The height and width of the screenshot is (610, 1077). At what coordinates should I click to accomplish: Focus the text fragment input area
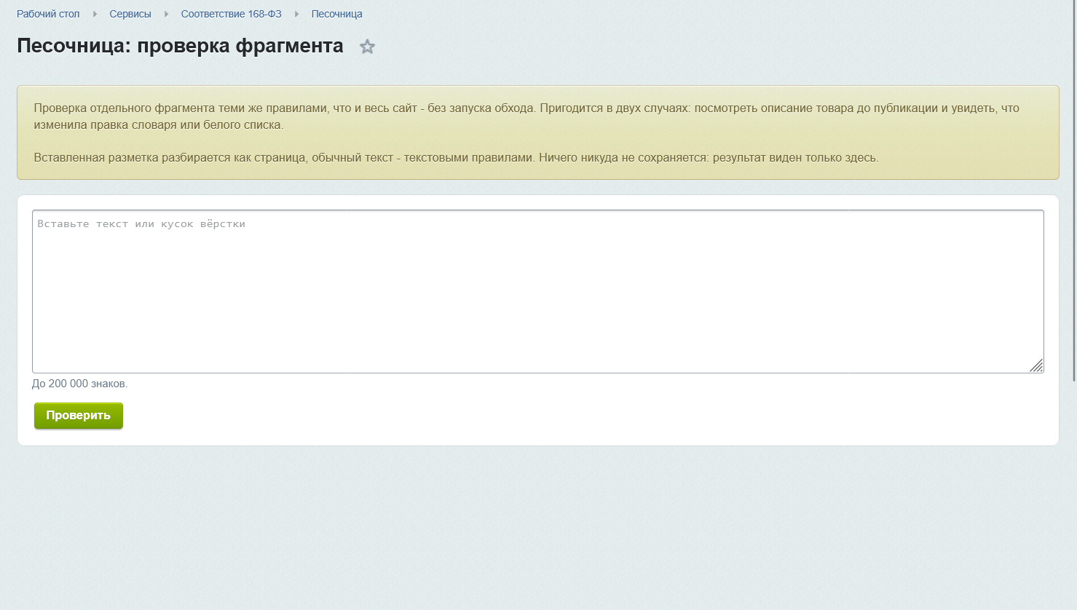coord(538,292)
